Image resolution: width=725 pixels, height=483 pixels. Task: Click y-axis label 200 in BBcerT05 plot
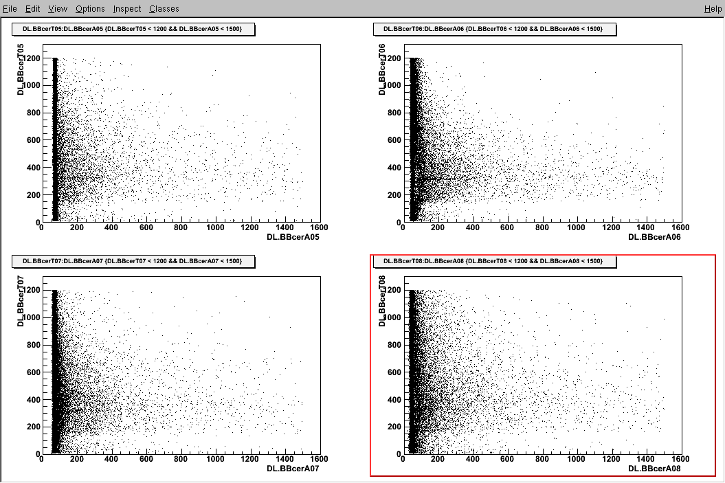click(x=33, y=195)
